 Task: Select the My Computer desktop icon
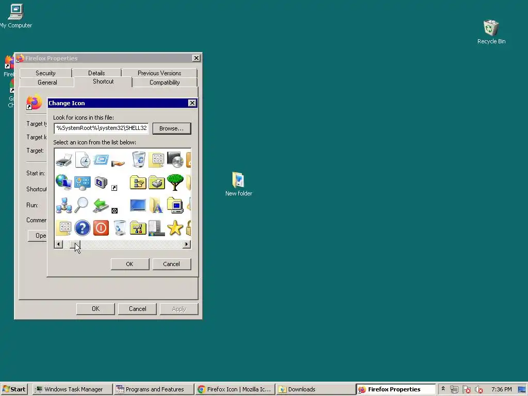click(x=16, y=16)
